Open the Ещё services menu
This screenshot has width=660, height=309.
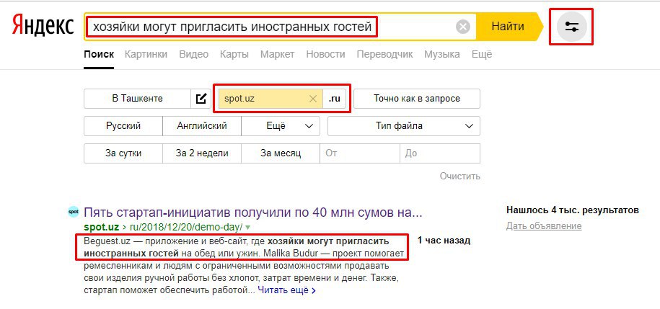(482, 54)
